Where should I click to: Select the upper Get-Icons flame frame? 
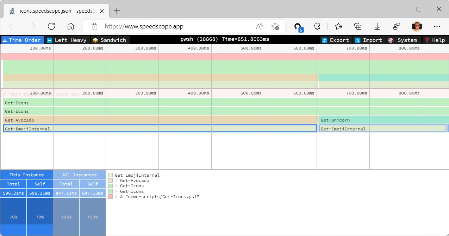pyautogui.click(x=226, y=103)
